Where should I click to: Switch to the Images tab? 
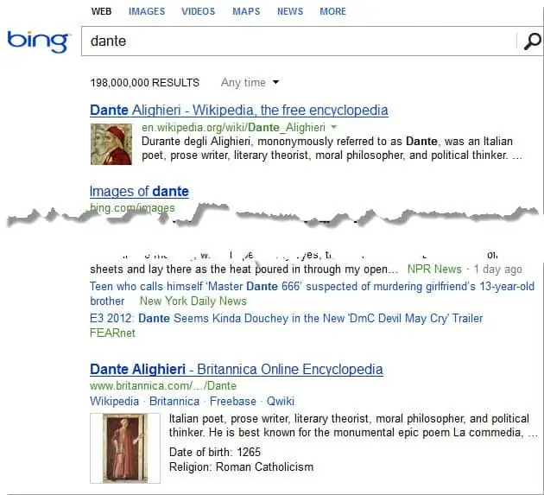147,11
